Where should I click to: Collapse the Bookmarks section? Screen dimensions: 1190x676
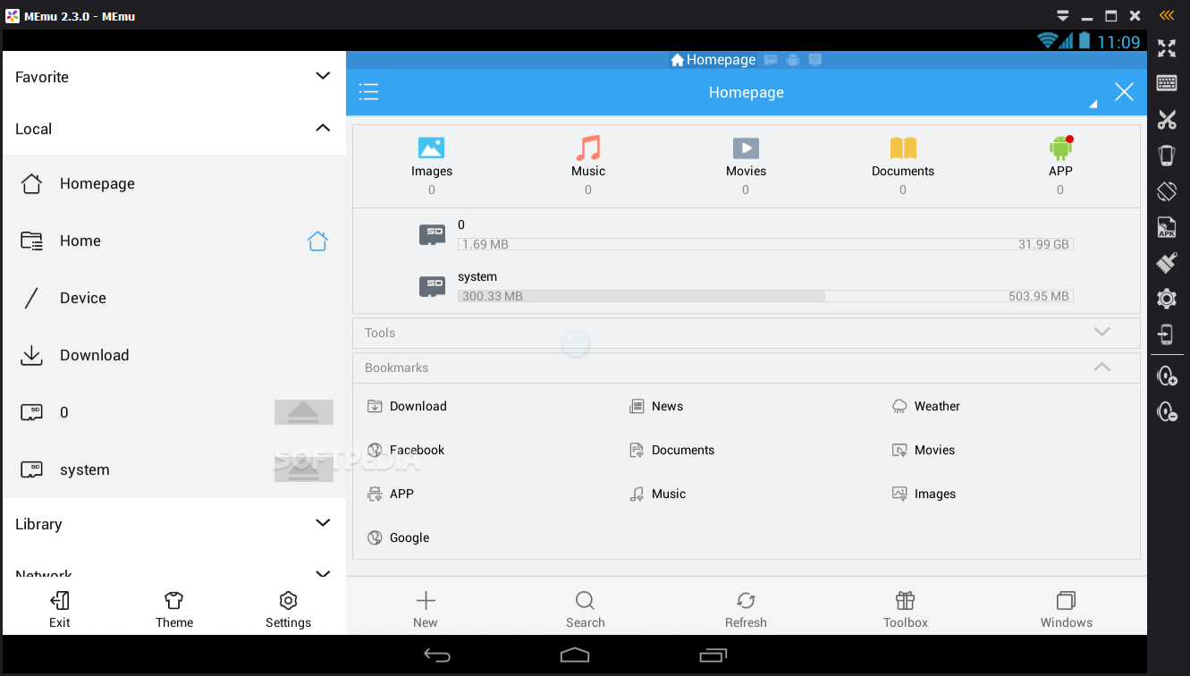point(747,368)
